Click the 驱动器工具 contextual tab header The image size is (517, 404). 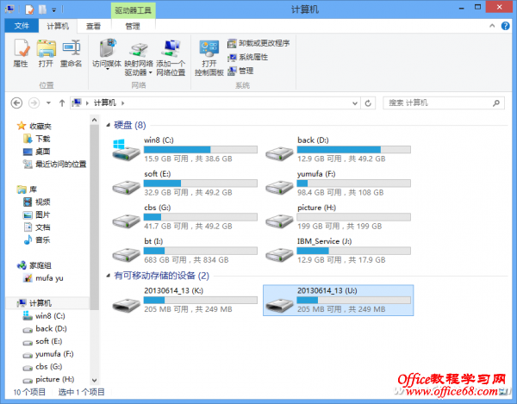tap(133, 10)
